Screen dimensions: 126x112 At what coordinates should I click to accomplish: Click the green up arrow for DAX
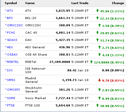tap(97, 40)
